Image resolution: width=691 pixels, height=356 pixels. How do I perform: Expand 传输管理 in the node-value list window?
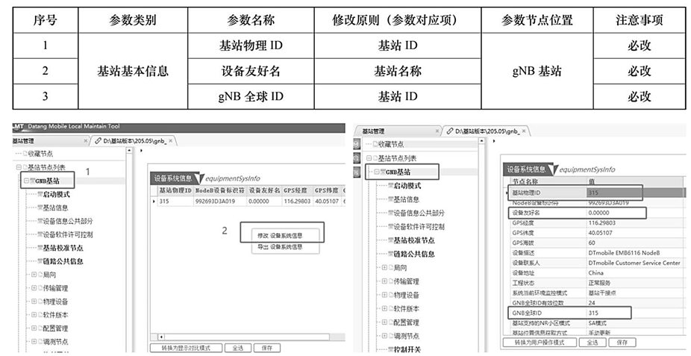pos(385,281)
